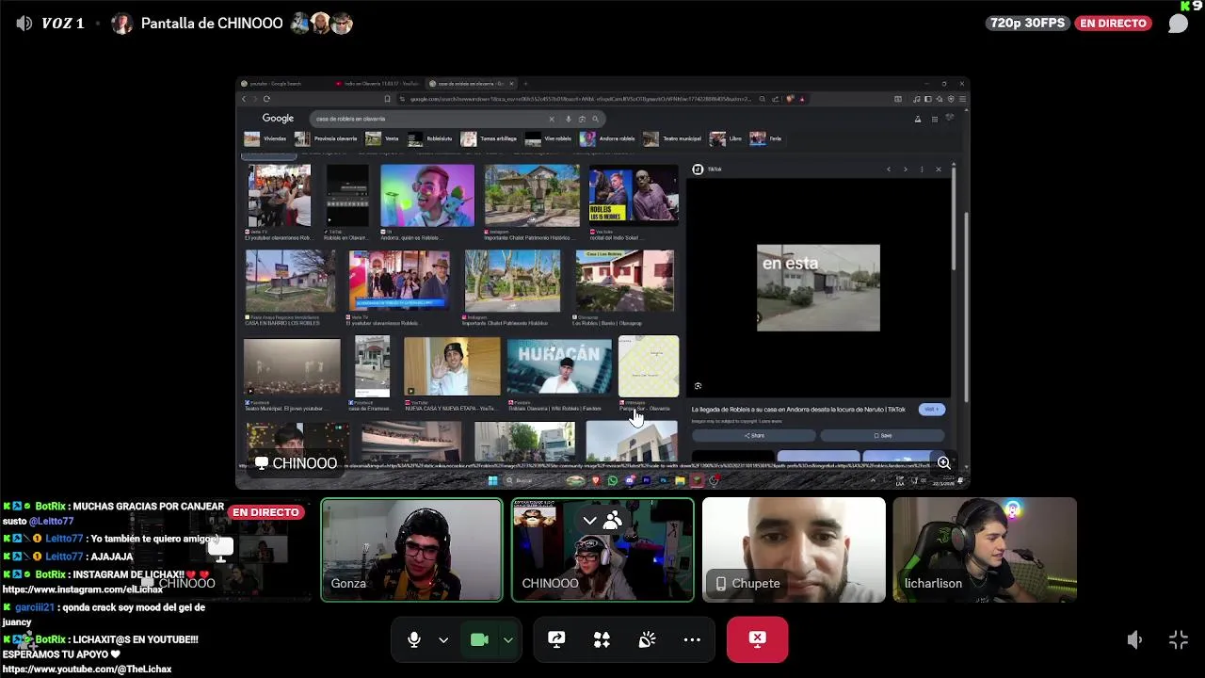Image resolution: width=1205 pixels, height=678 pixels.
Task: Select Chupete's video tile
Action: pyautogui.click(x=794, y=550)
